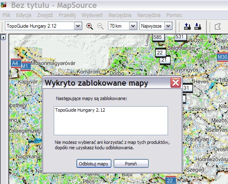Click the M30 motorway shield on map
This screenshot has width=228, height=184.
pyautogui.click(x=222, y=57)
